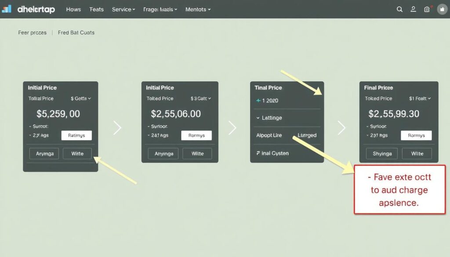Click arrow chevron before Final Price card

pos(341,128)
